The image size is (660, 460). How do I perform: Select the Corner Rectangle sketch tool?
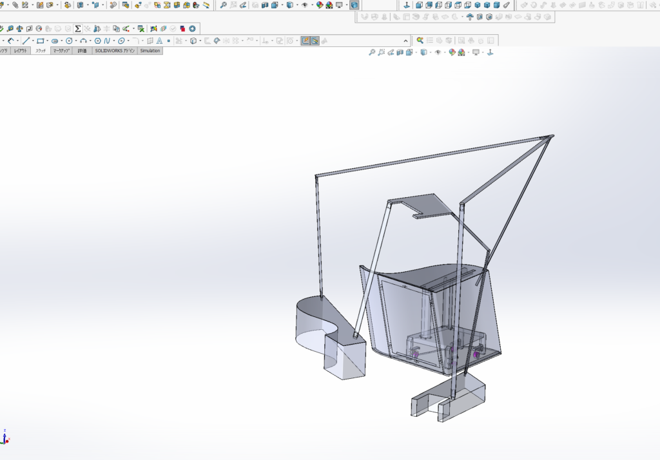(40, 41)
